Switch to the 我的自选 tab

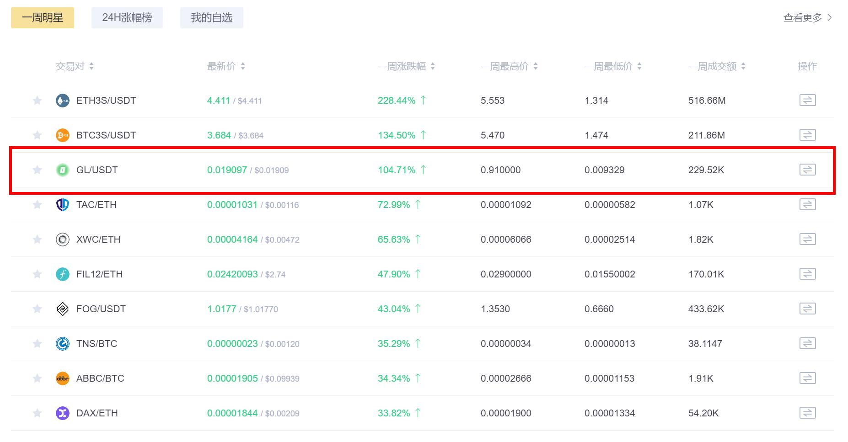(x=212, y=18)
